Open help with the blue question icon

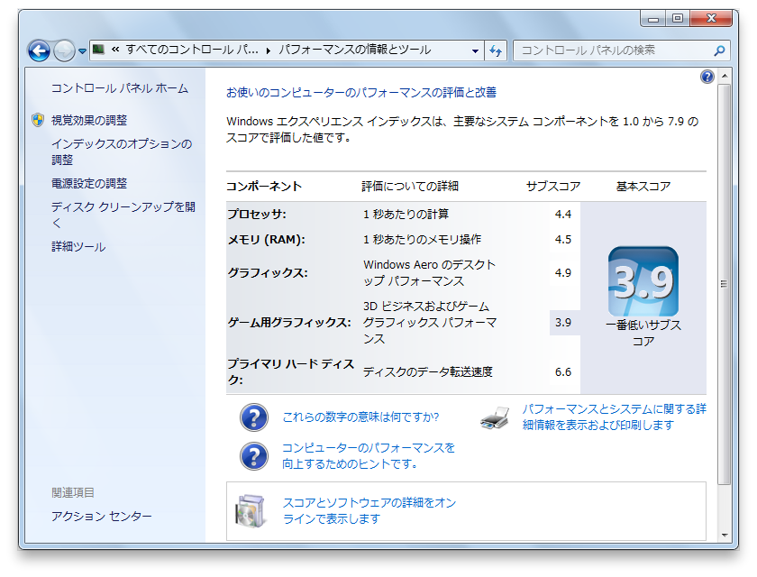pyautogui.click(x=707, y=77)
